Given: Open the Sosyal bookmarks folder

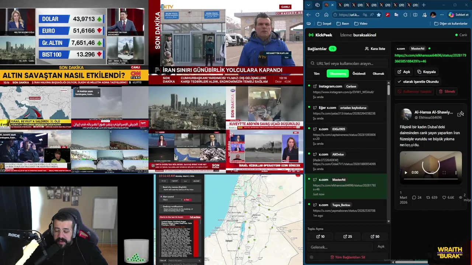Looking at the screenshot, I should coord(324,24).
